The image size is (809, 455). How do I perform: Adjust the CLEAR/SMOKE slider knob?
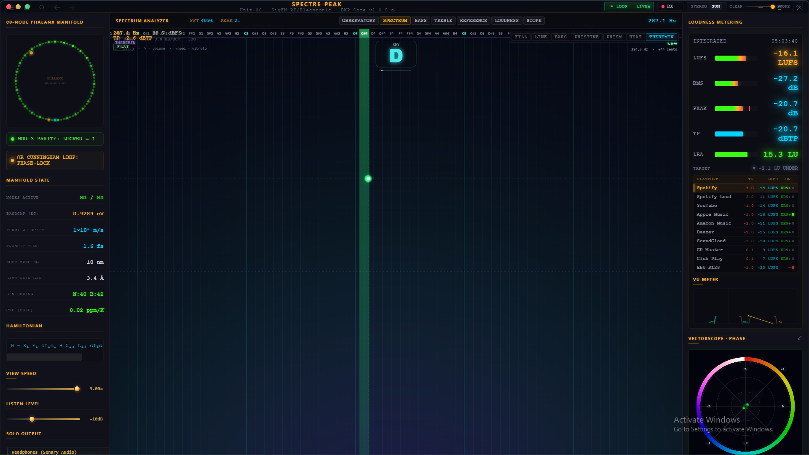(772, 7)
